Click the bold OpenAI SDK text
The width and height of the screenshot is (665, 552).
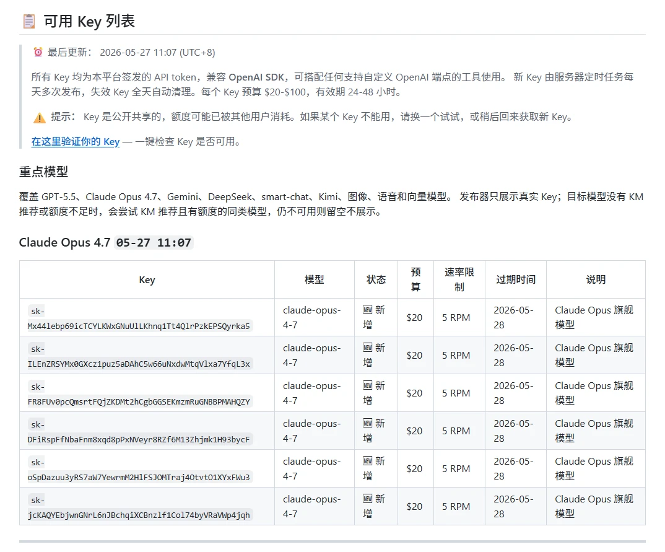coord(256,77)
